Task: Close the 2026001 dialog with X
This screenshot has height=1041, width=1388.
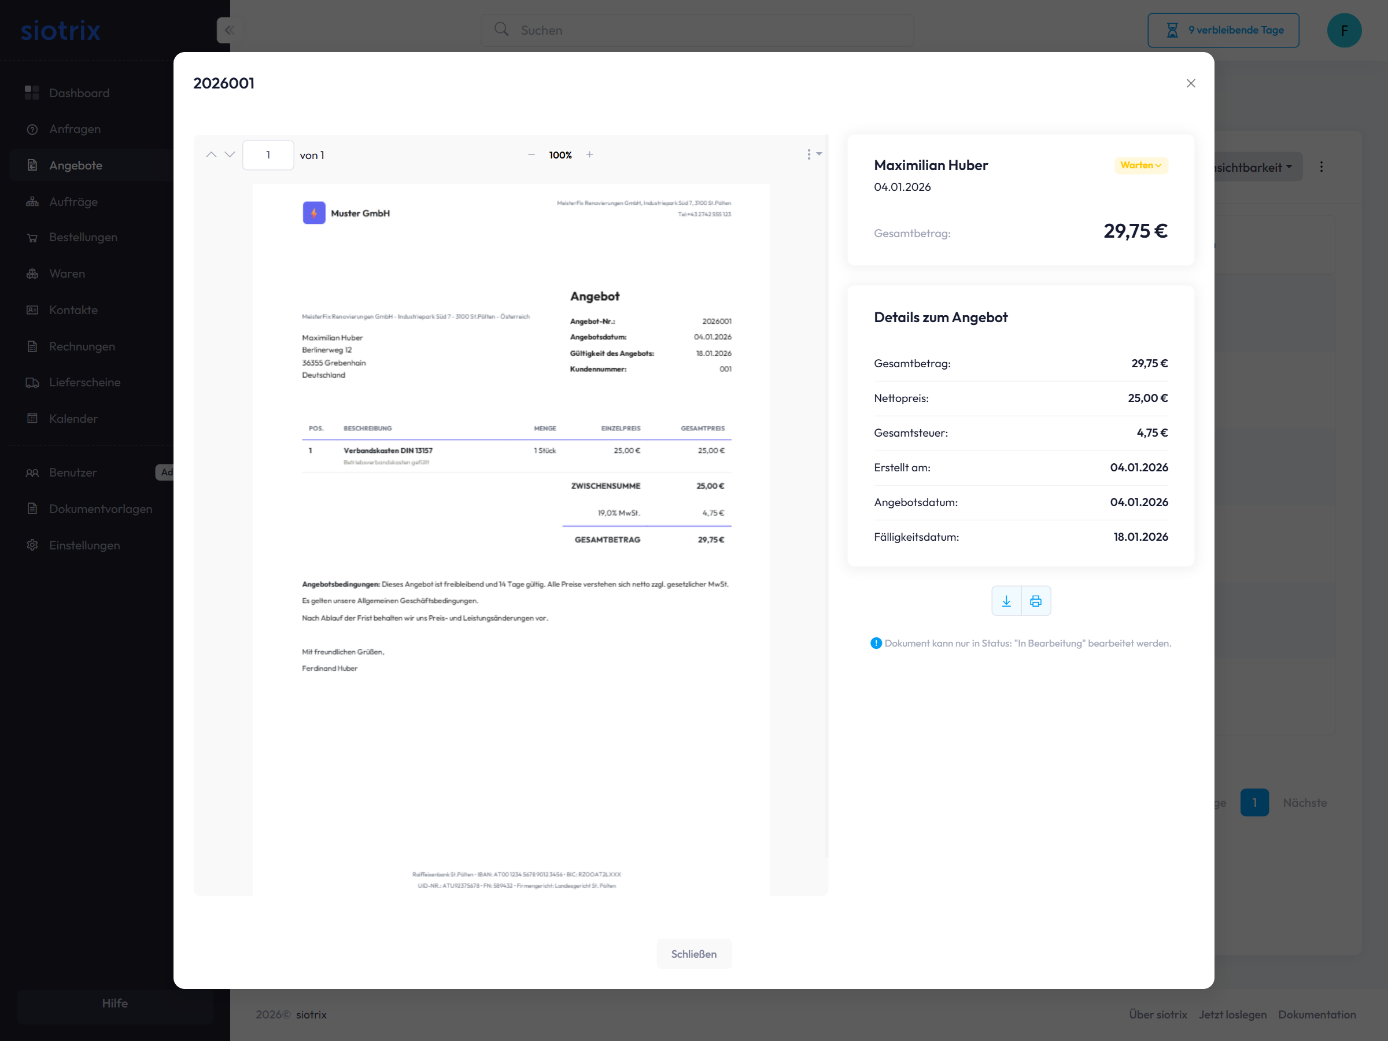Action: [1190, 83]
